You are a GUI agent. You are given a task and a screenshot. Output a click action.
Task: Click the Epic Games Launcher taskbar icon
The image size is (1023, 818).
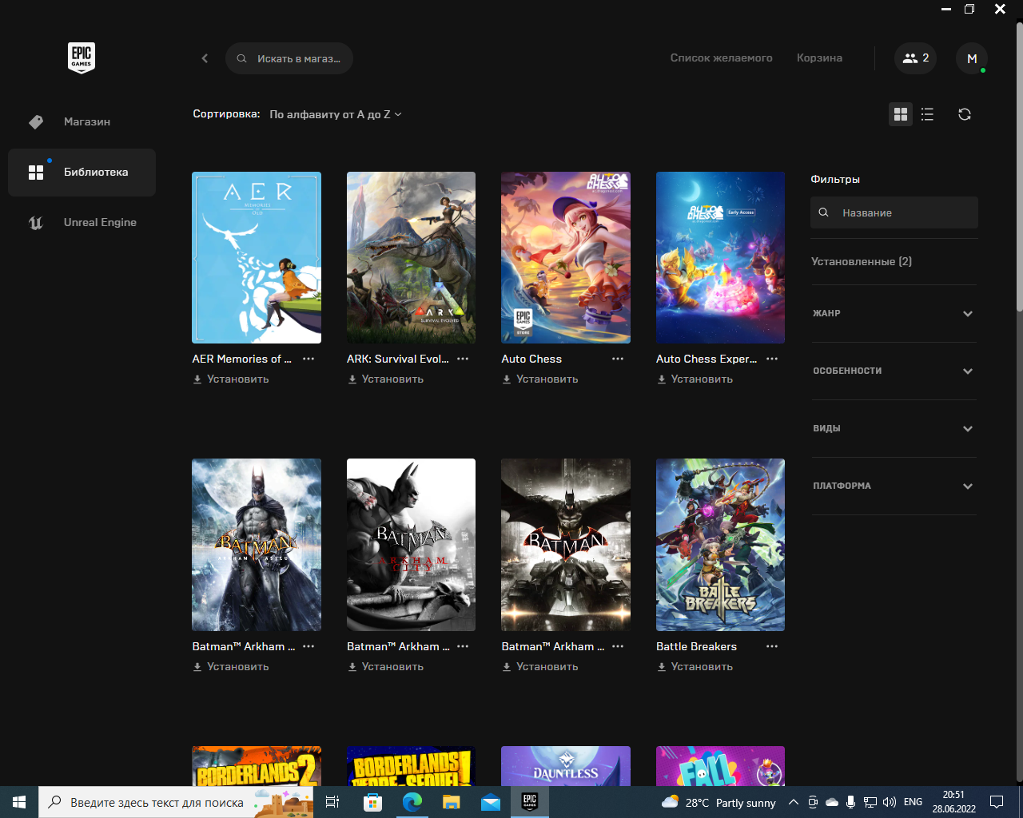tap(529, 802)
